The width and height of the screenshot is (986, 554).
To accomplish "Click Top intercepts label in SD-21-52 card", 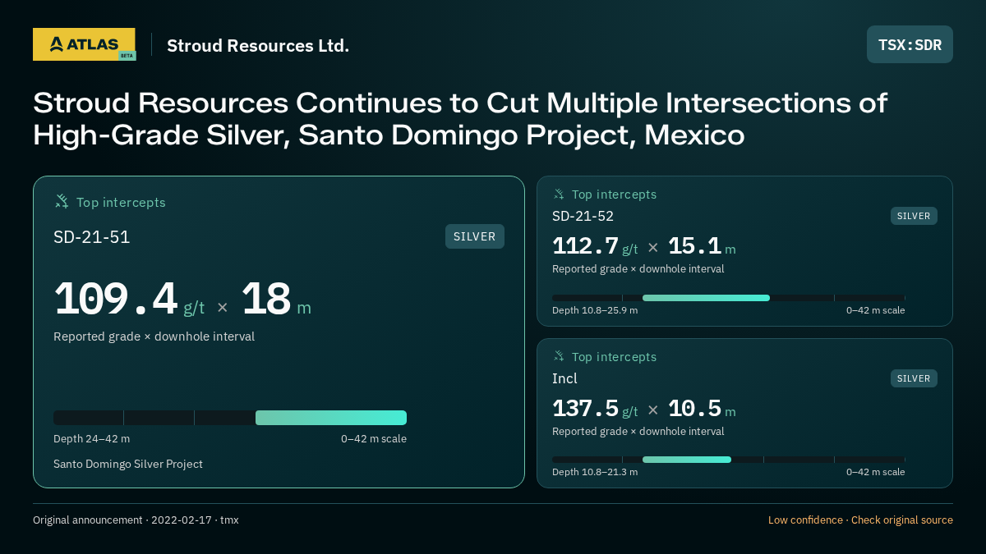I will pyautogui.click(x=614, y=195).
